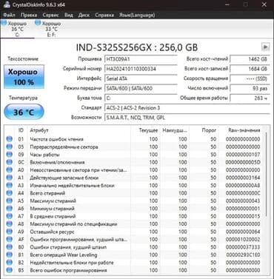Click the ID column header
This screenshot has height=279, width=274.
21,130
